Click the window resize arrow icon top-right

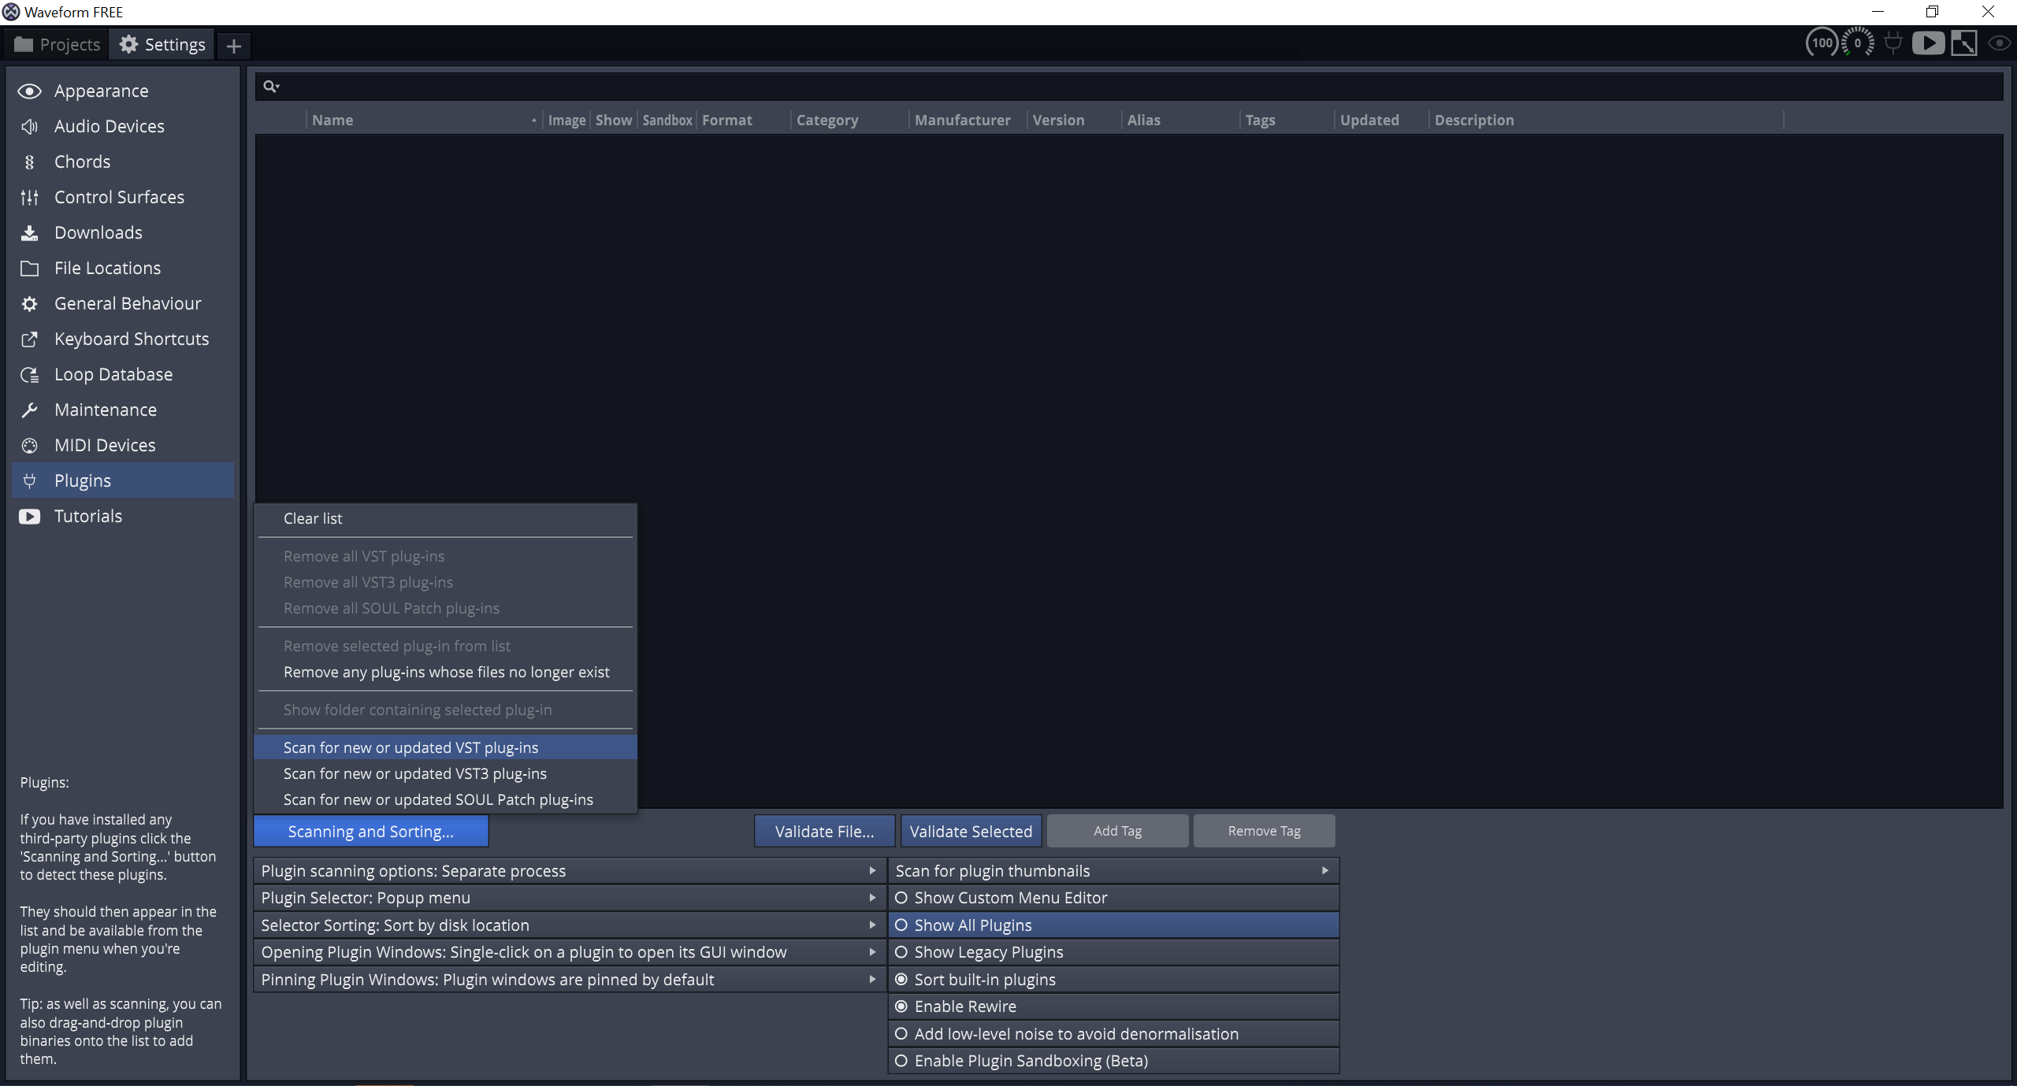pyautogui.click(x=1963, y=43)
